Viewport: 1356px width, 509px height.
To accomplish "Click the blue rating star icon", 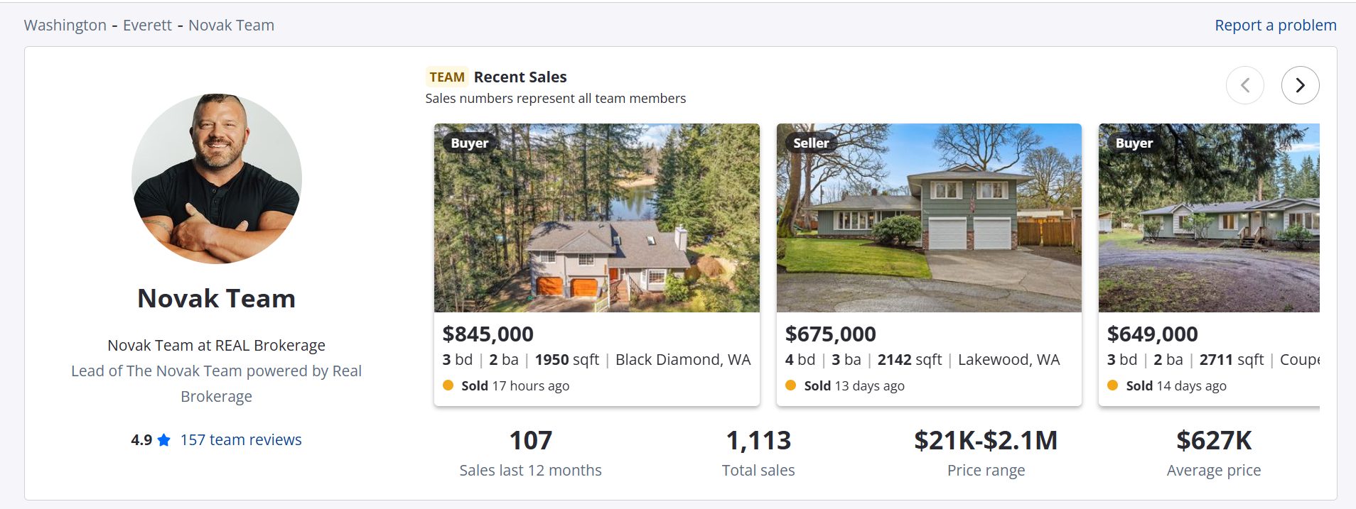I will click(x=164, y=440).
